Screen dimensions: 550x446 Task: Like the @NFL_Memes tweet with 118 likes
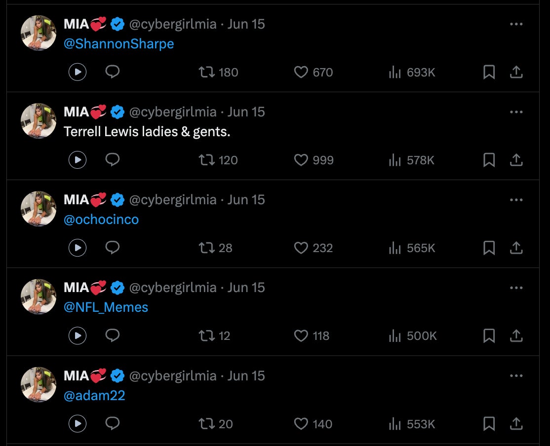point(301,336)
